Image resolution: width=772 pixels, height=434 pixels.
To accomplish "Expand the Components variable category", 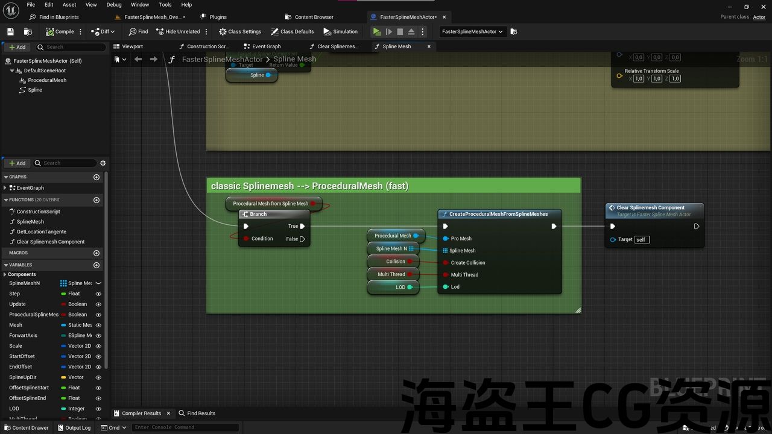I will (5, 274).
